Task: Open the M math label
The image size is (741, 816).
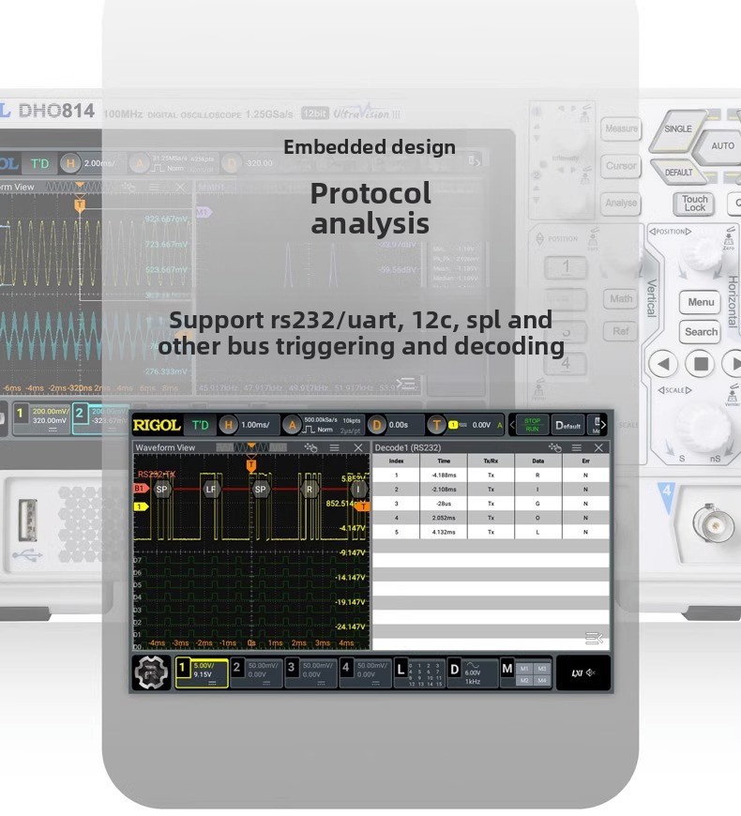Action: click(507, 669)
